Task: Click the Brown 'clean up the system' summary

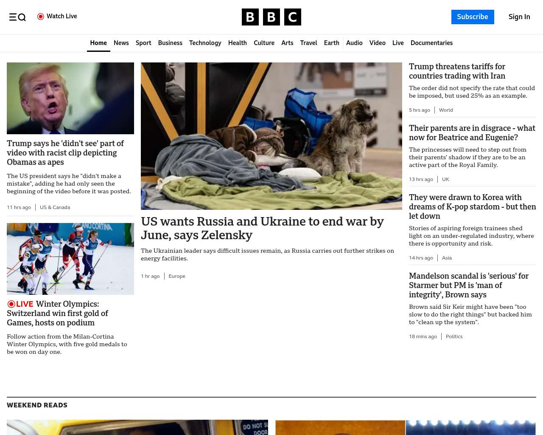Action: 470,314
